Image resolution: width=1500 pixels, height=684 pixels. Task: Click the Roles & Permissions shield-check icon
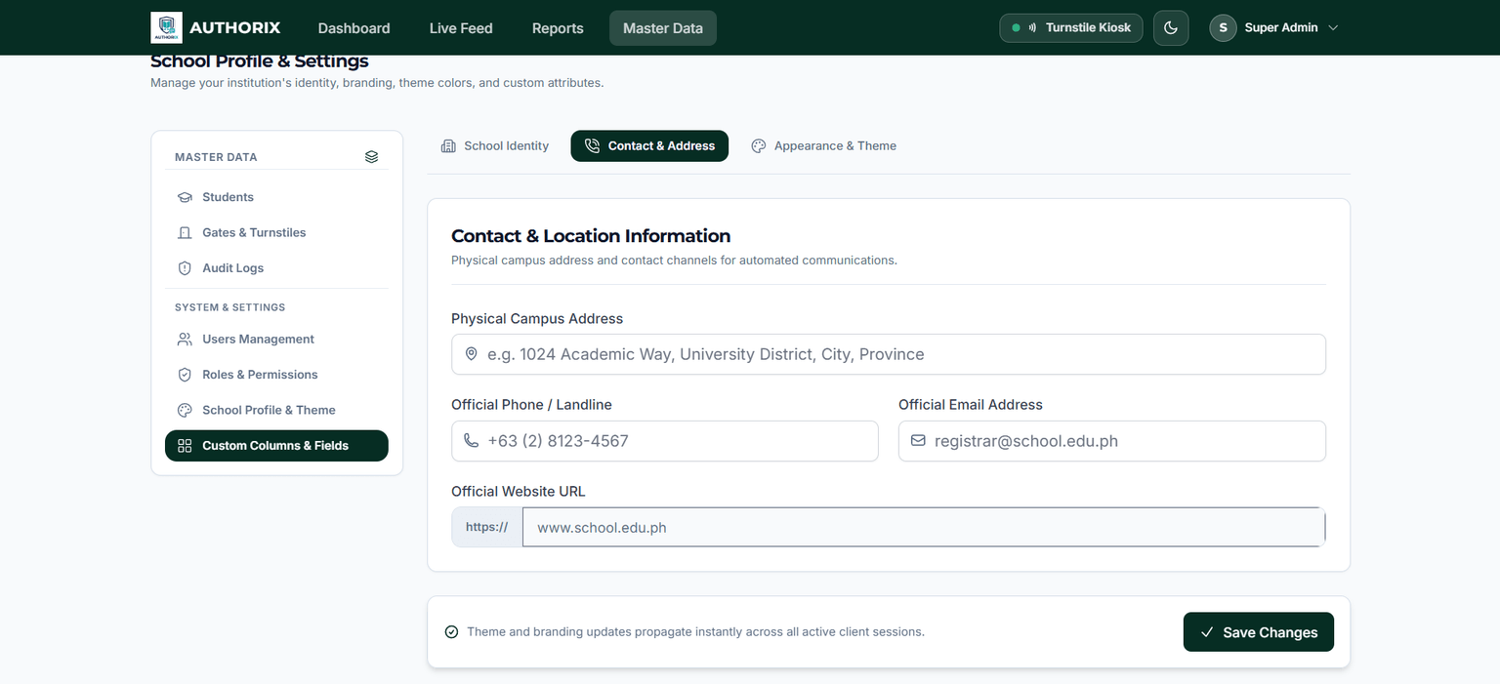[x=185, y=375]
